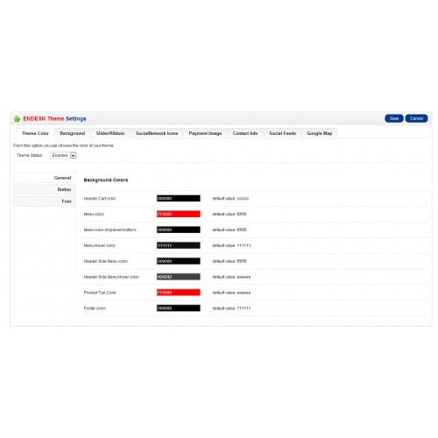Click the green ENDESK Theme Settings icon
The width and height of the screenshot is (438, 438).
coord(17,119)
